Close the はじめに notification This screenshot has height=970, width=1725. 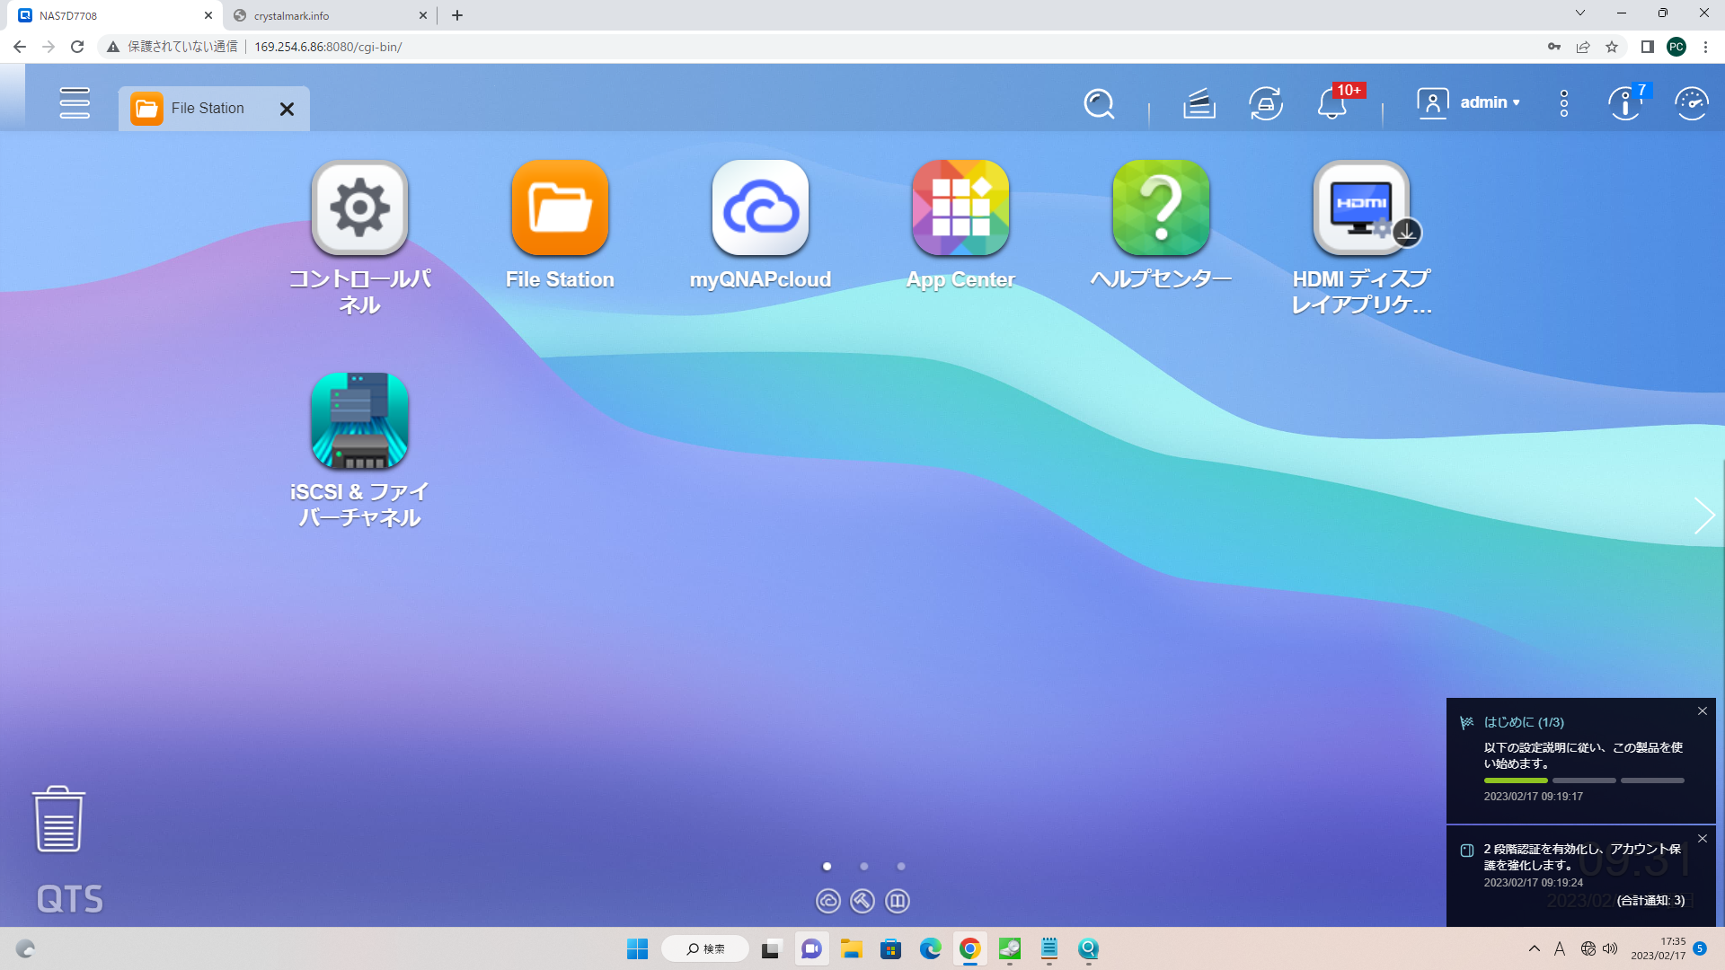(x=1703, y=711)
